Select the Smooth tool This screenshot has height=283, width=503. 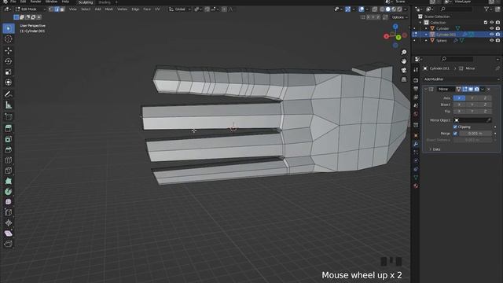(x=9, y=202)
